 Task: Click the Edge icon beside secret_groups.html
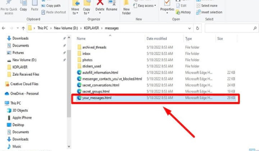click(x=79, y=91)
